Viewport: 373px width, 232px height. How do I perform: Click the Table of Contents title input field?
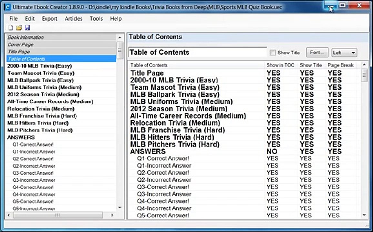tap(197, 52)
